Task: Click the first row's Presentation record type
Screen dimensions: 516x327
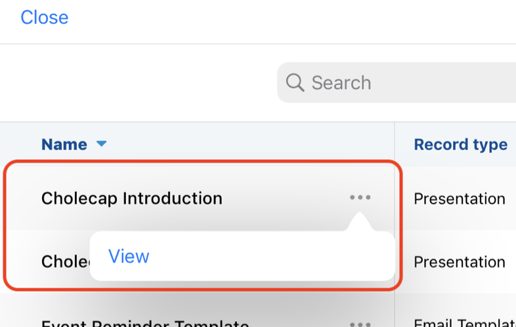Action: pyautogui.click(x=459, y=198)
